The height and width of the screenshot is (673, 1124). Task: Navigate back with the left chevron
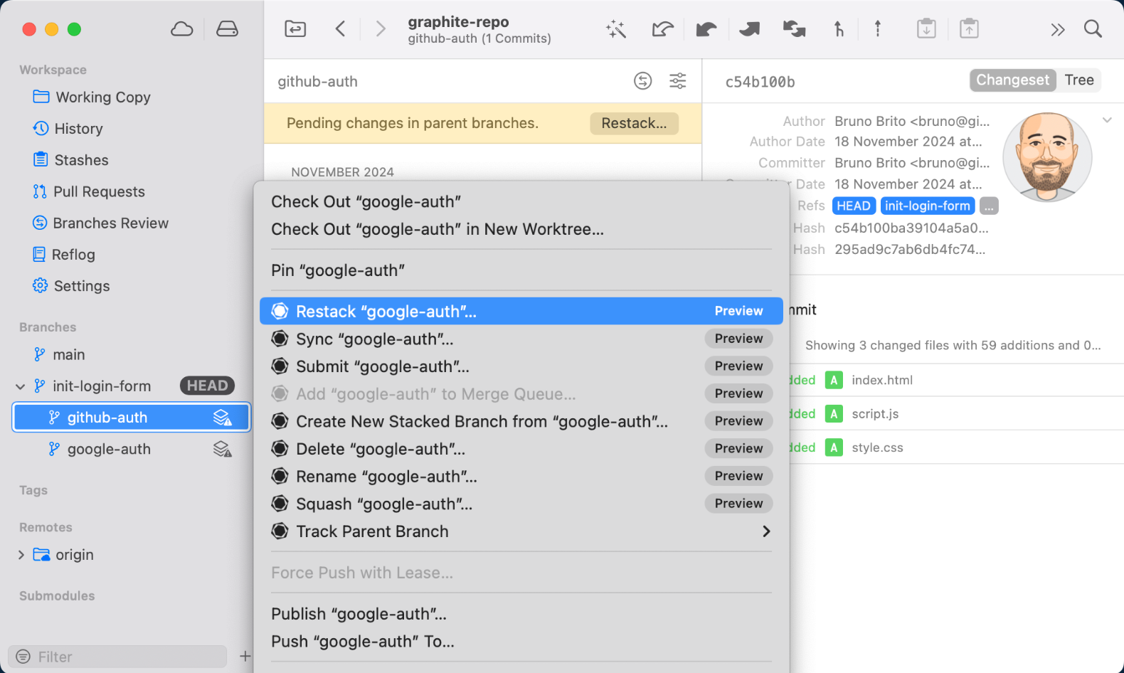tap(340, 29)
